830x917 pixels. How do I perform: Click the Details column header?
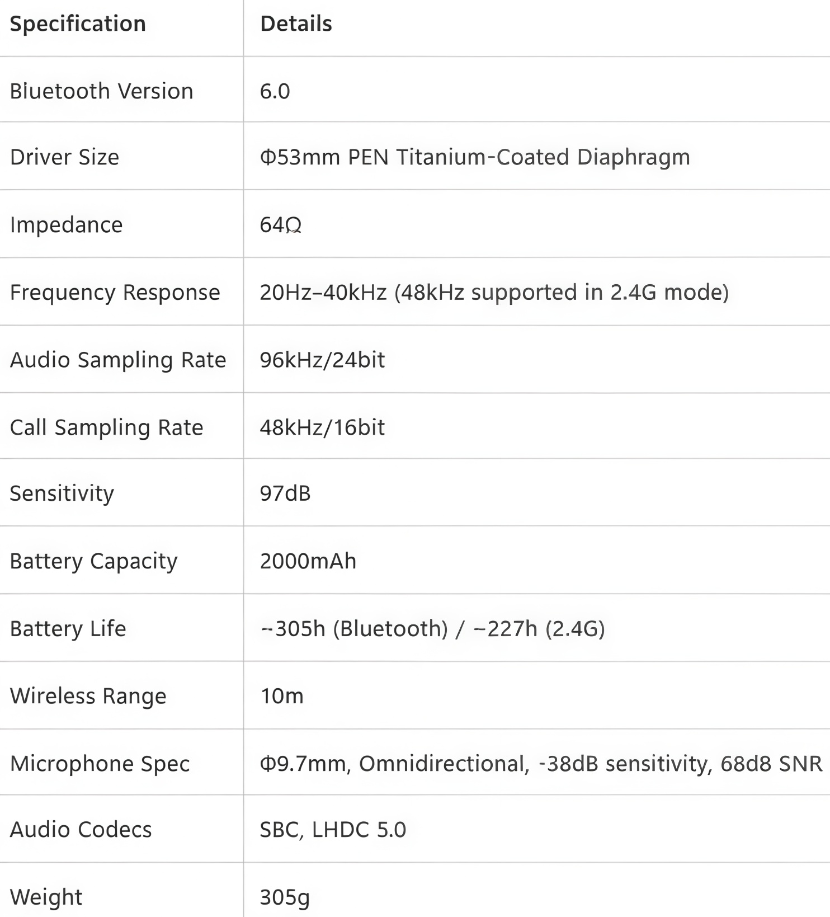[296, 24]
